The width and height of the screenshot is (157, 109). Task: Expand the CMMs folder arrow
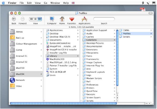coord(151,30)
